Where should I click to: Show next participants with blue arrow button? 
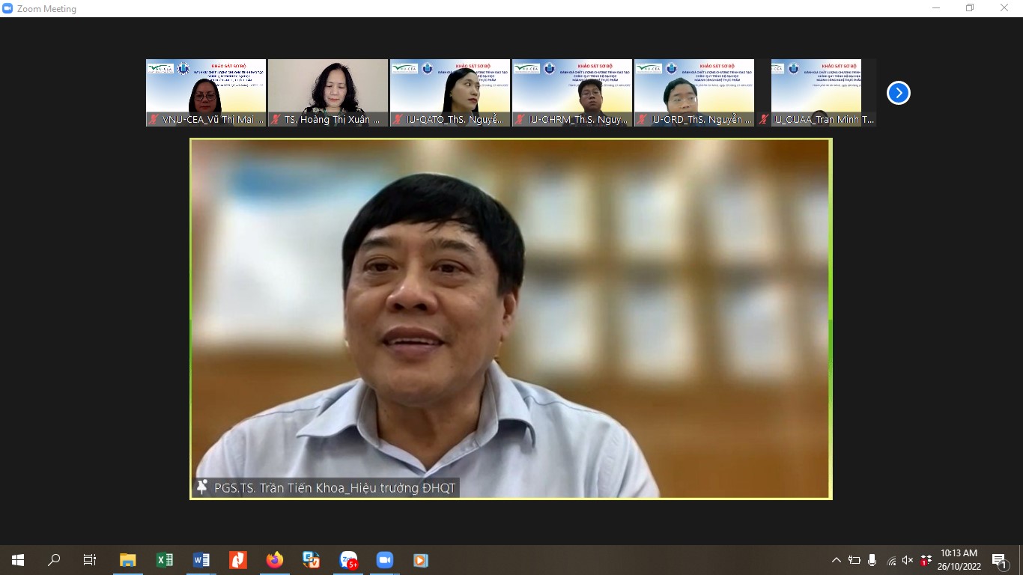point(898,93)
